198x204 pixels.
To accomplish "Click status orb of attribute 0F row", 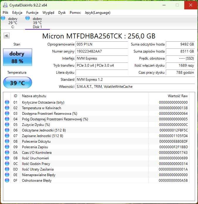I will click(7, 180).
